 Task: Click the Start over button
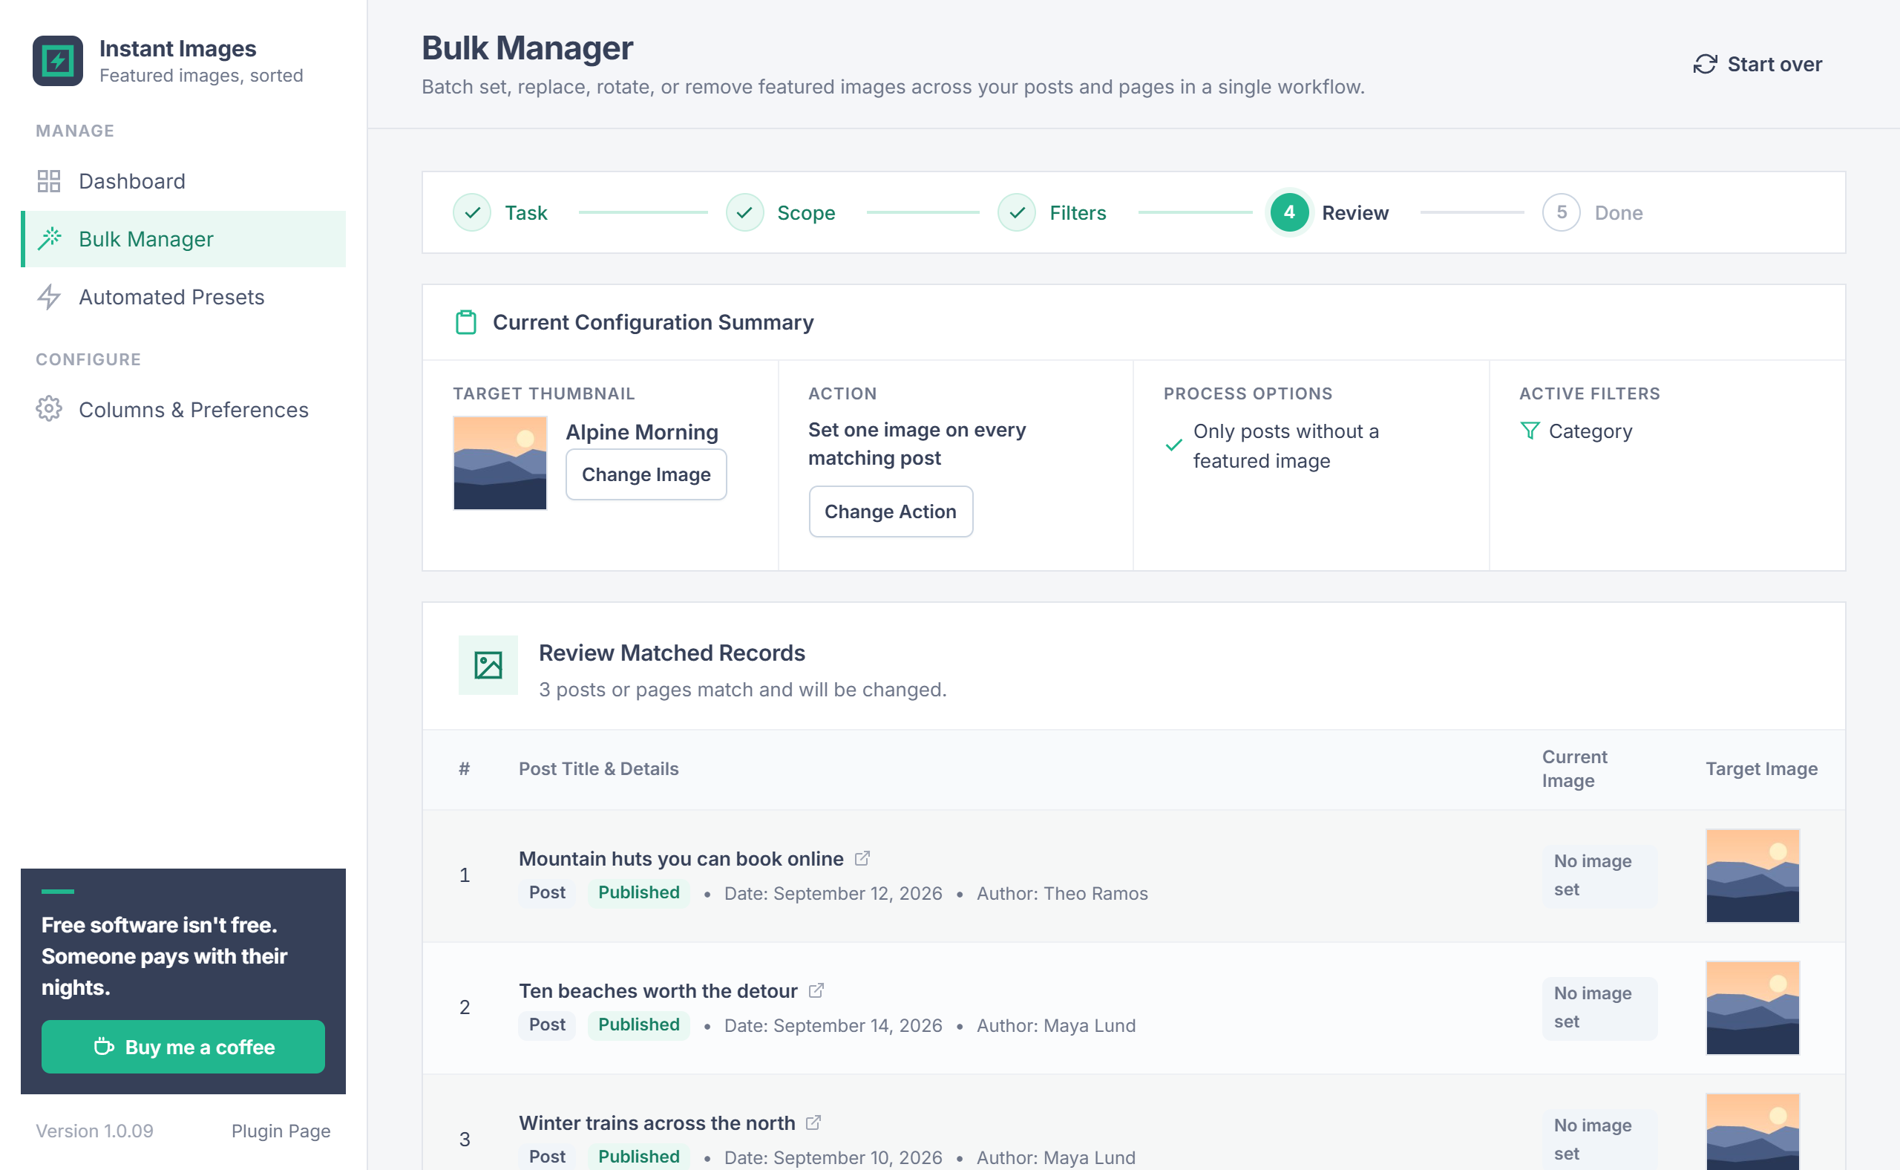click(x=1757, y=65)
